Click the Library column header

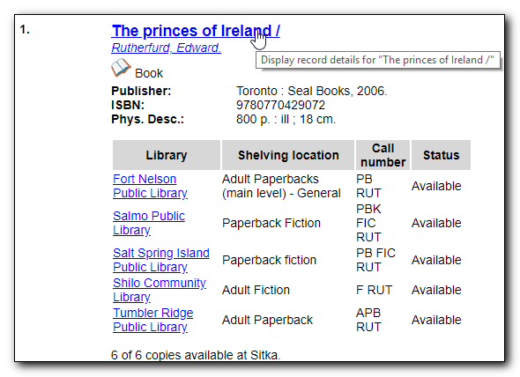[167, 155]
